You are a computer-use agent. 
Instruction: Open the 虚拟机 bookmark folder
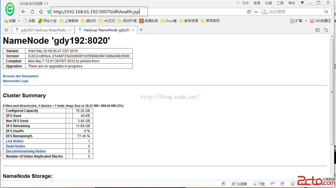[x=89, y=21]
